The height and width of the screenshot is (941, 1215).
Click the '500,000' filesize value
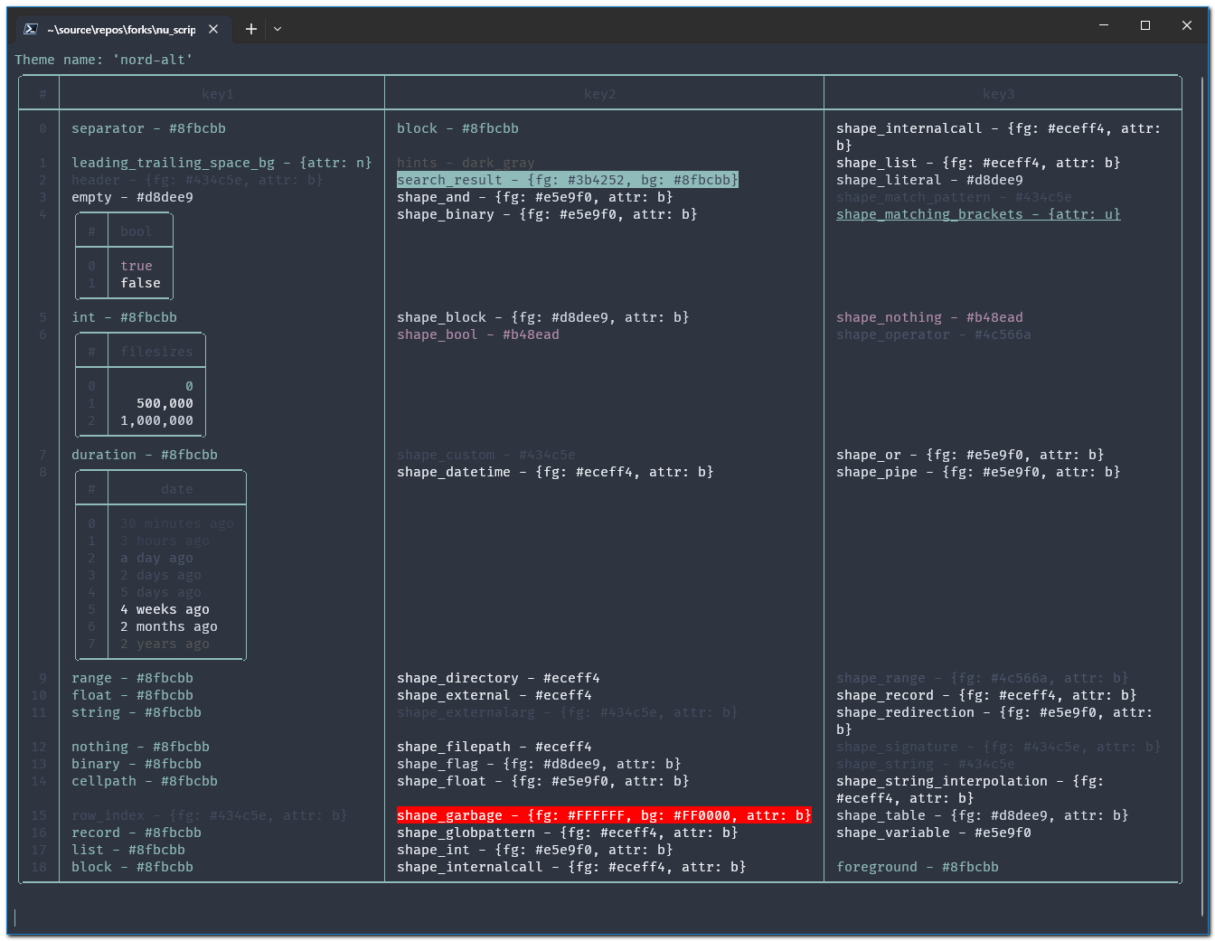pyautogui.click(x=165, y=403)
